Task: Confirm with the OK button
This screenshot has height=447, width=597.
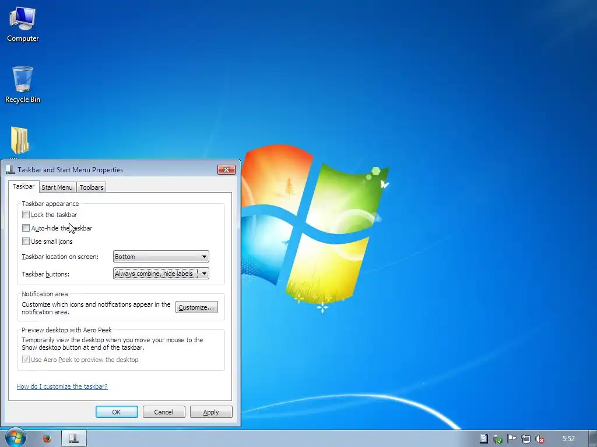Action: (117, 412)
